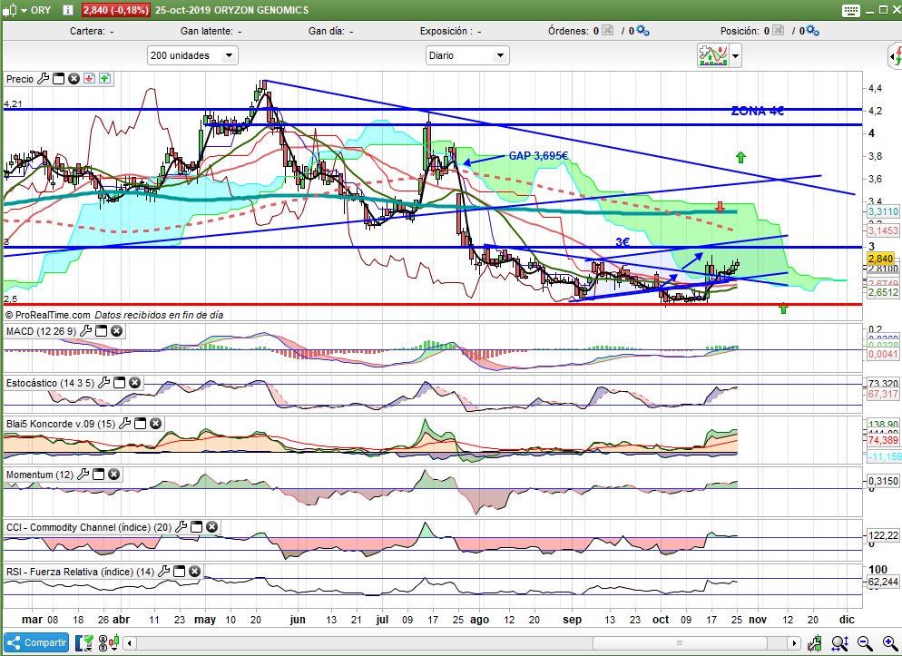Click the red price change box 2,840 (-0,18%)

pyautogui.click(x=115, y=10)
